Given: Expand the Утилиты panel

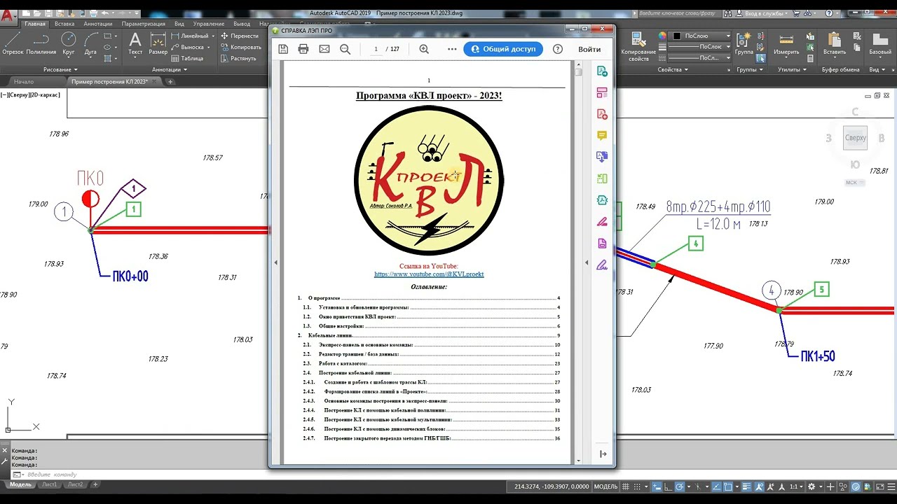Looking at the screenshot, I should point(793,69).
